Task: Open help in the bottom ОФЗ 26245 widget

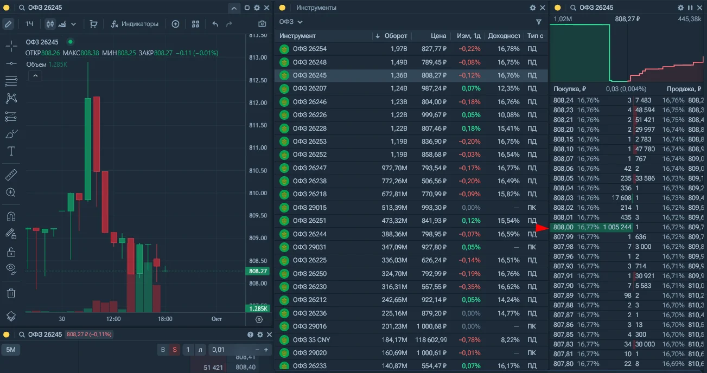Action: (250, 335)
